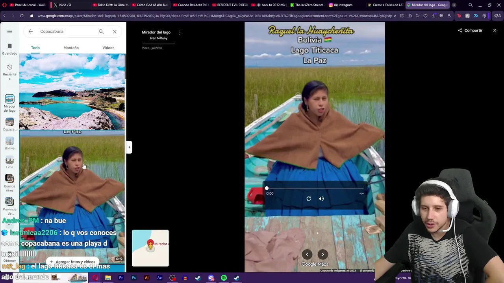Screen dimensions: 504x283
Task: Open the Google Maps hamburger menu
Action: (x=9, y=31)
